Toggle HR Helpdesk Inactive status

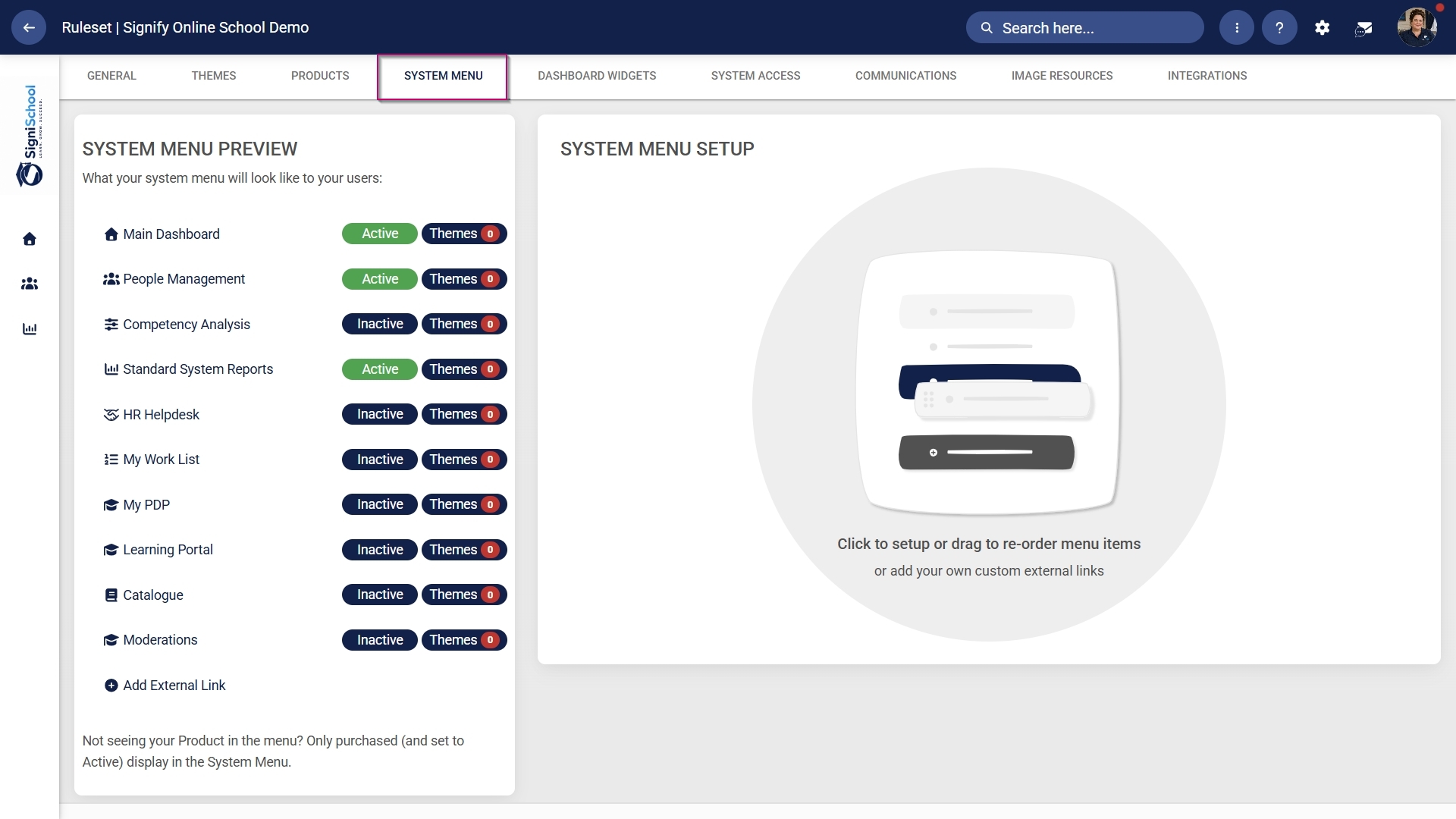(380, 414)
